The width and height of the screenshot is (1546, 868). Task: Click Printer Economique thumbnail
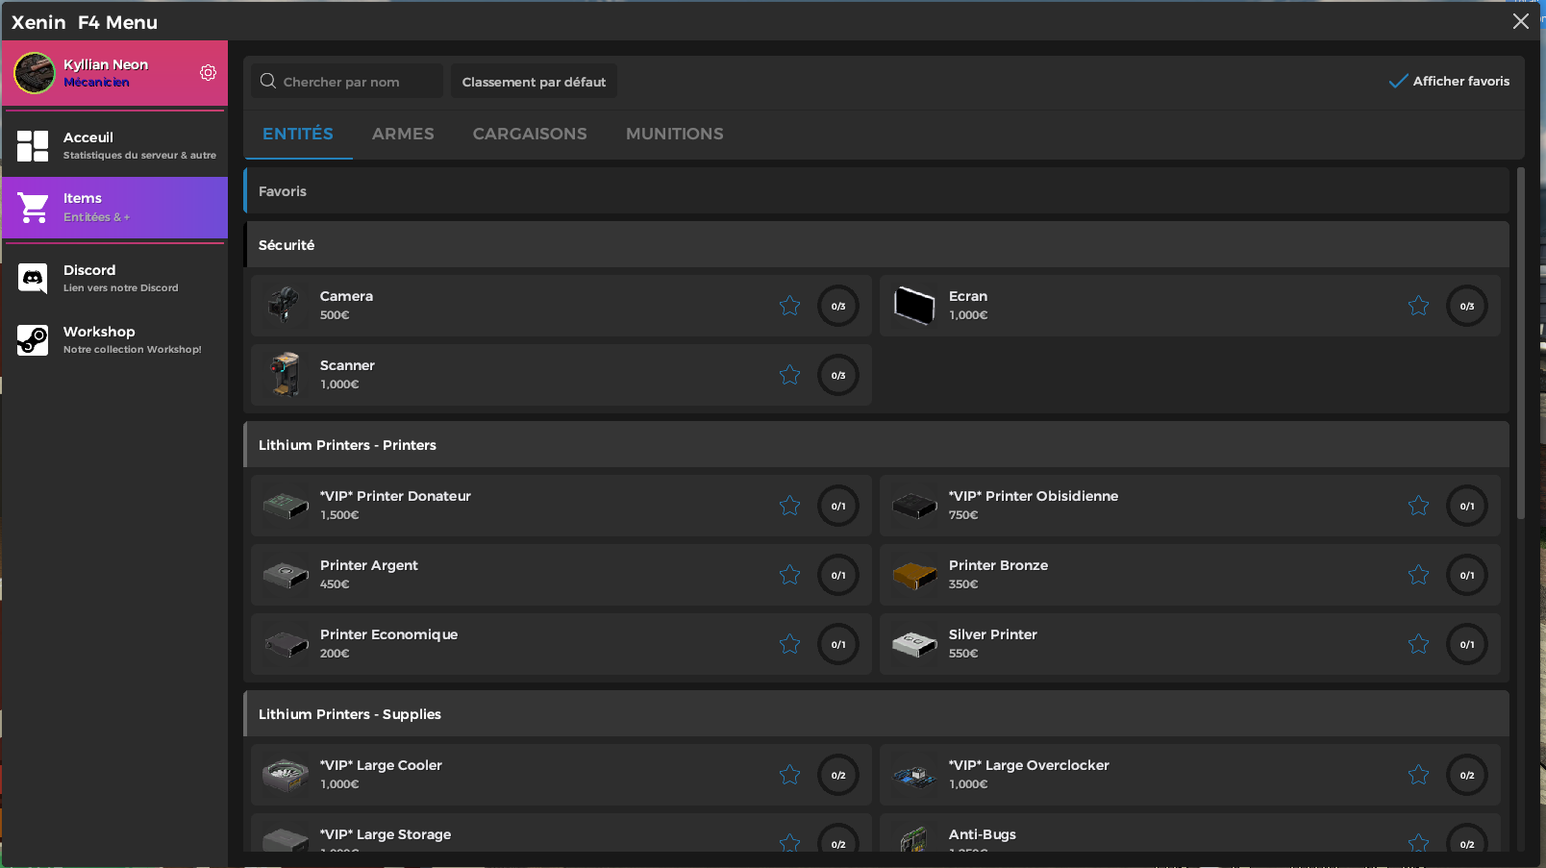(286, 644)
